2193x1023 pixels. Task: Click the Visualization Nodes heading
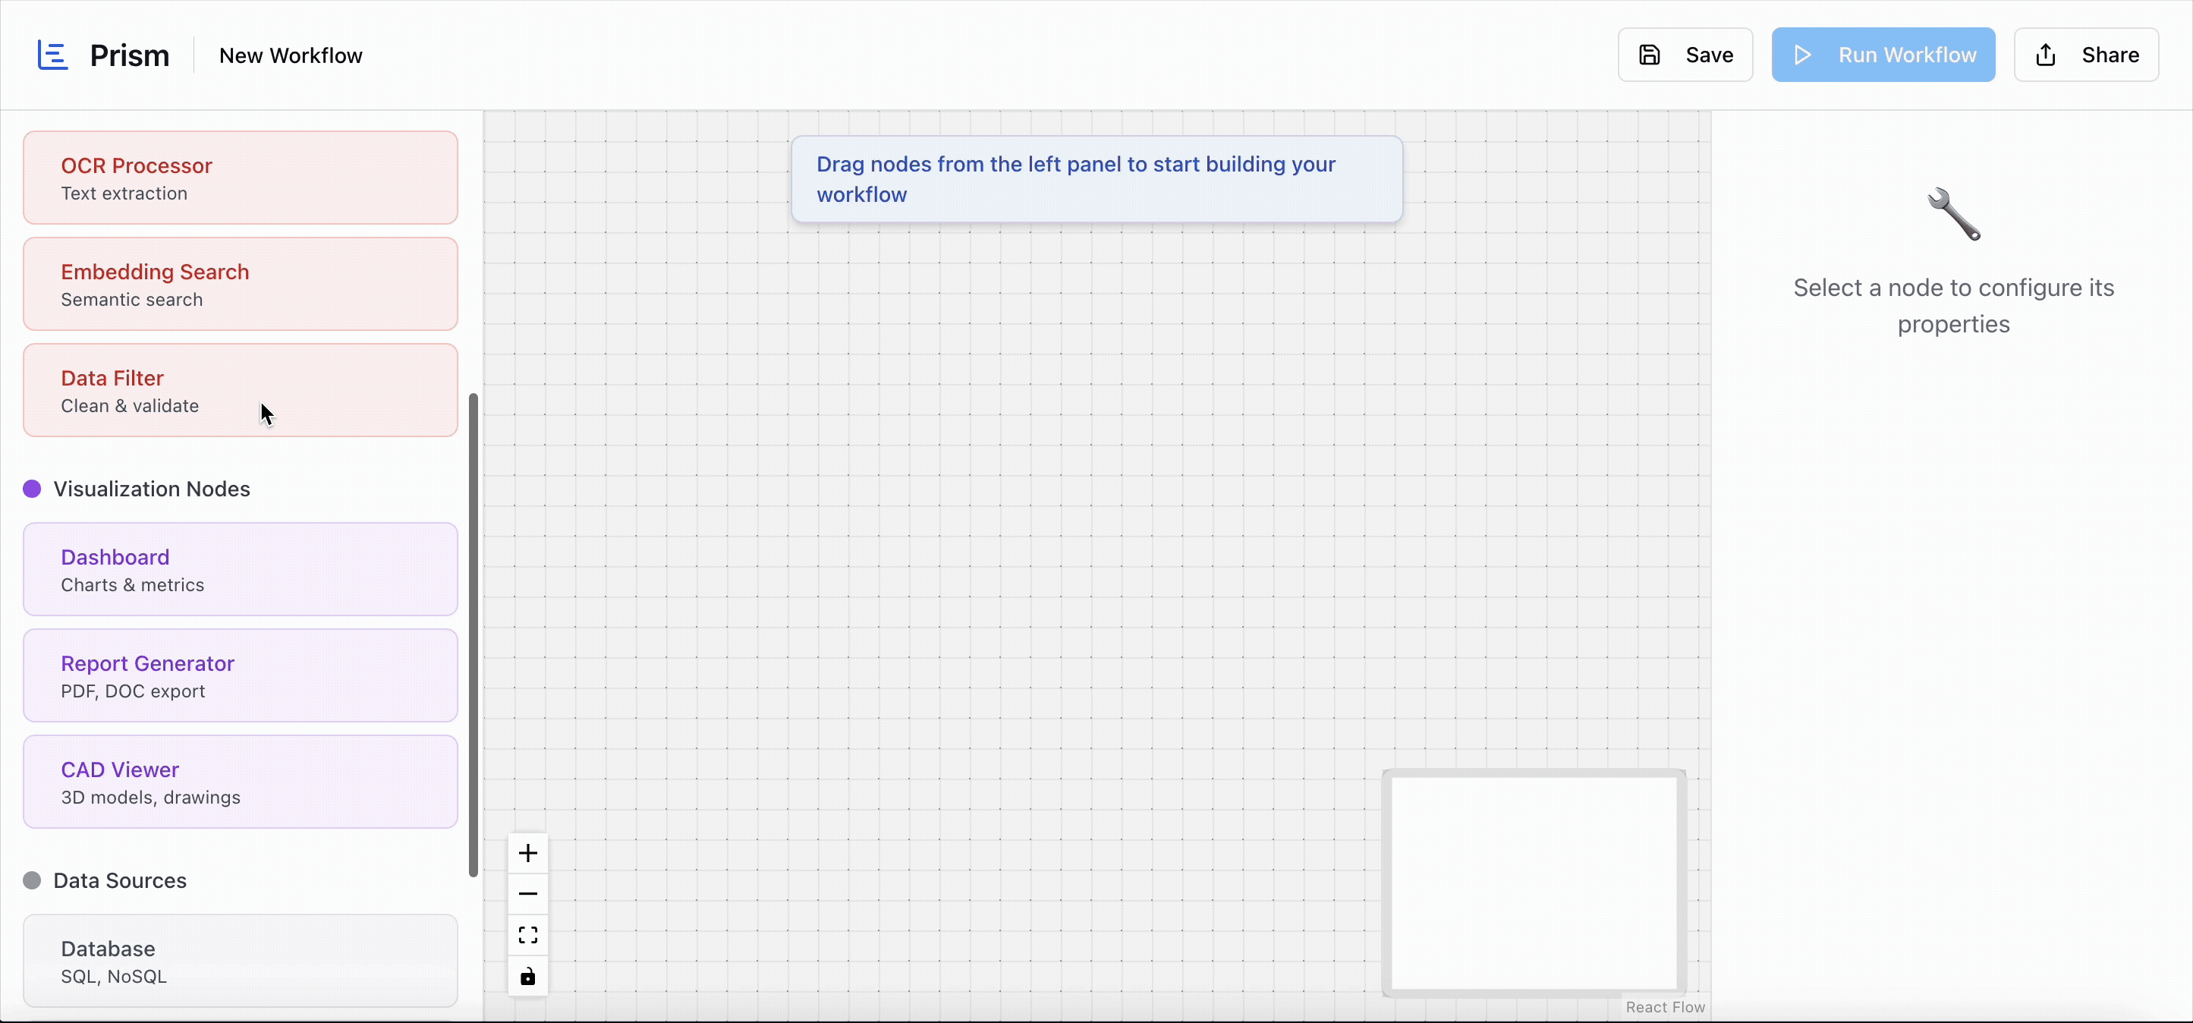point(152,489)
